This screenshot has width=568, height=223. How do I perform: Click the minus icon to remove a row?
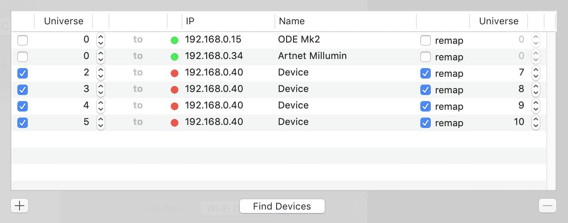click(x=547, y=206)
